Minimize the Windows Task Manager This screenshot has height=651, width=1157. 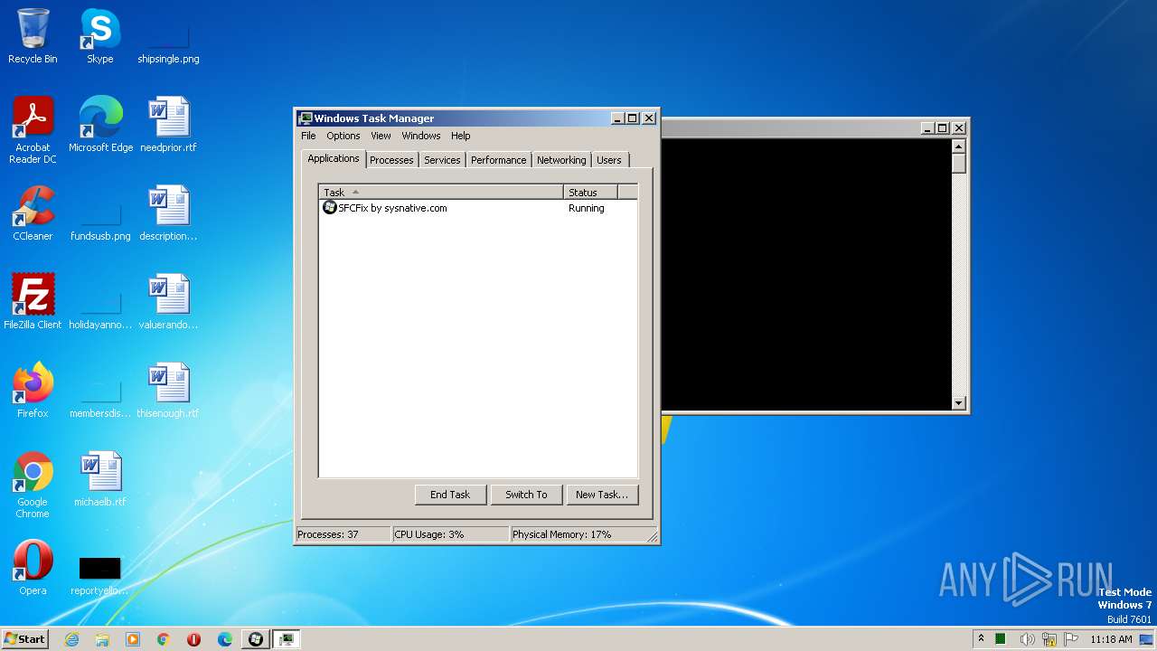(x=617, y=118)
